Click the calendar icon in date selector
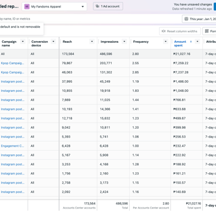 pyautogui.click(x=186, y=19)
